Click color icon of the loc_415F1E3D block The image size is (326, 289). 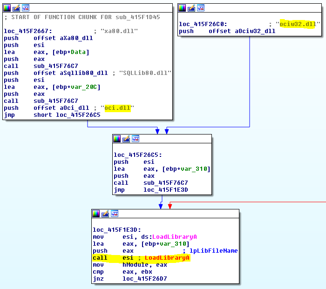pyautogui.click(x=95, y=214)
